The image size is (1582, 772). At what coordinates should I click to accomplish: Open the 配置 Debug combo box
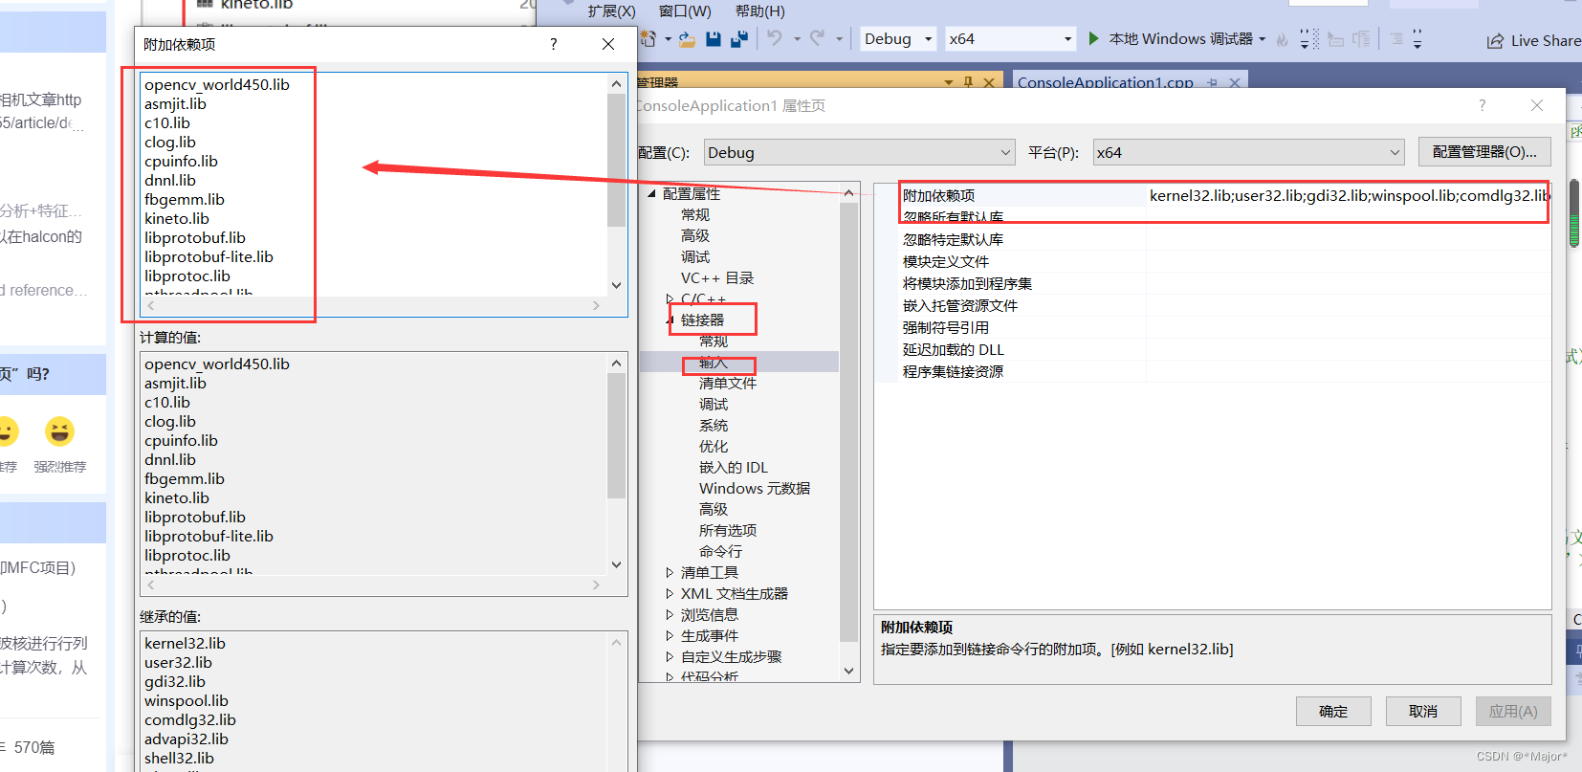(859, 152)
